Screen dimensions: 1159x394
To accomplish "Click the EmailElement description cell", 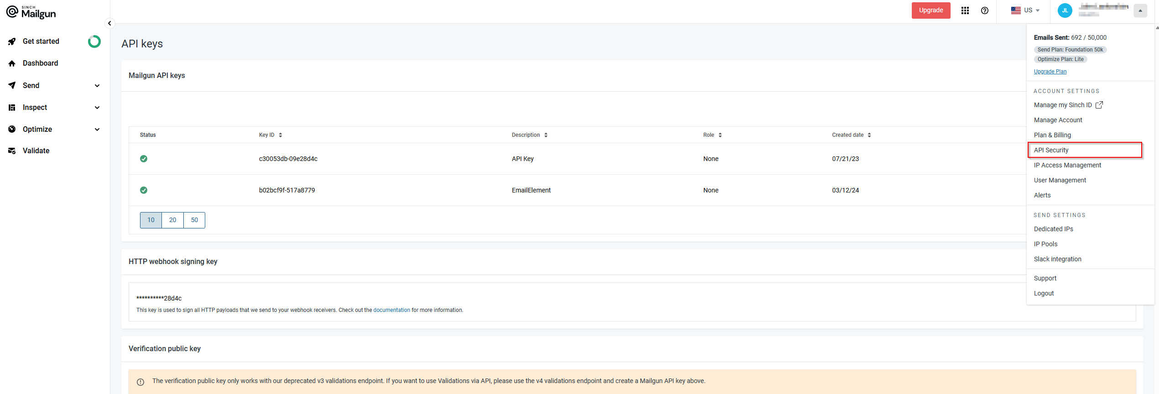I will point(531,190).
